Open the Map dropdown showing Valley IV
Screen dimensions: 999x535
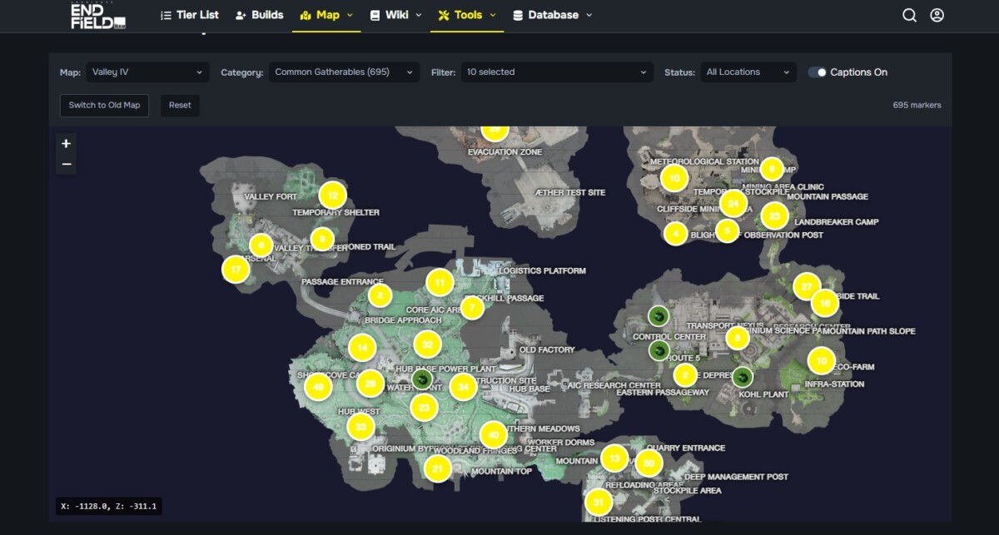pyautogui.click(x=147, y=72)
